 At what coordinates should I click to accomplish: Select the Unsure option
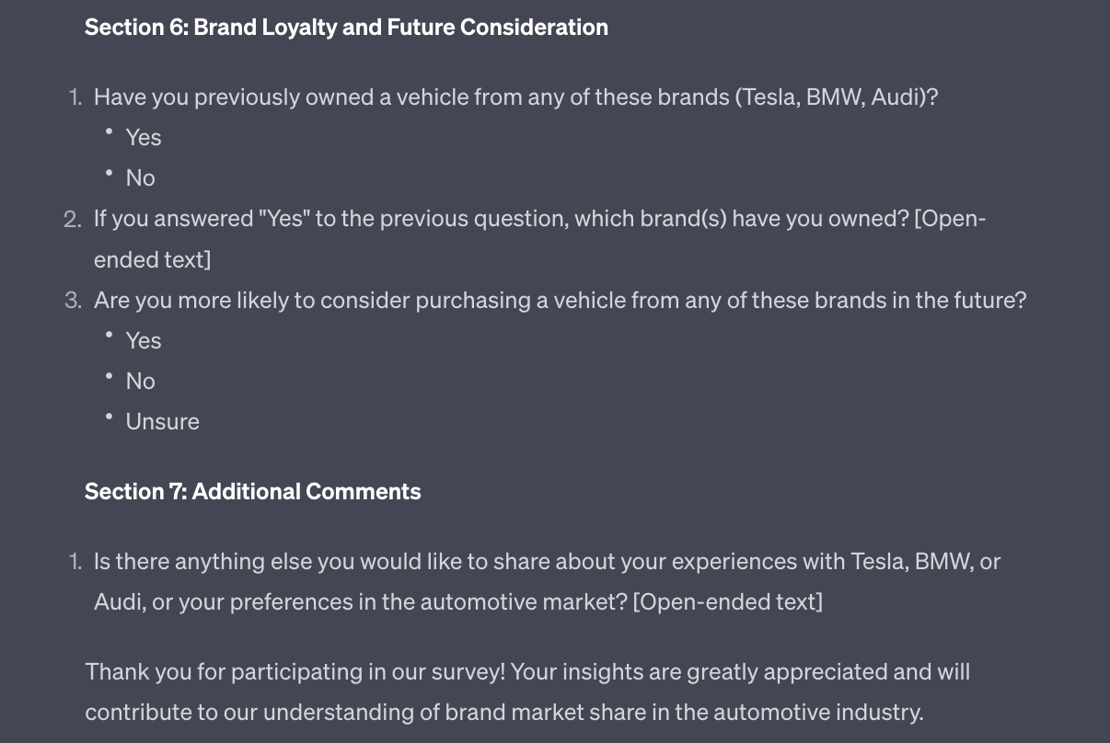coord(163,421)
